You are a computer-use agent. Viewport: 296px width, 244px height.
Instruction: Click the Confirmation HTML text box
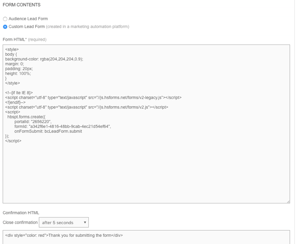[146, 237]
